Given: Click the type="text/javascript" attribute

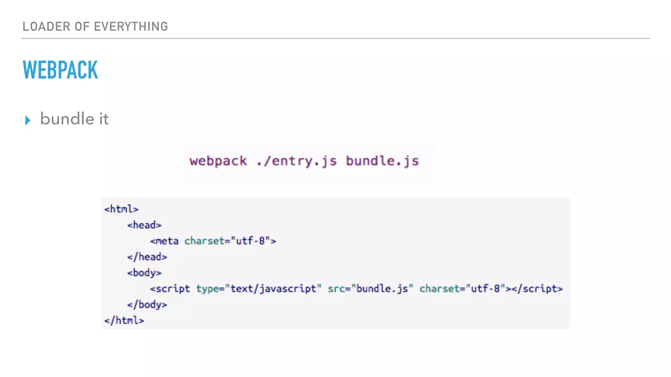Looking at the screenshot, I should [259, 289].
